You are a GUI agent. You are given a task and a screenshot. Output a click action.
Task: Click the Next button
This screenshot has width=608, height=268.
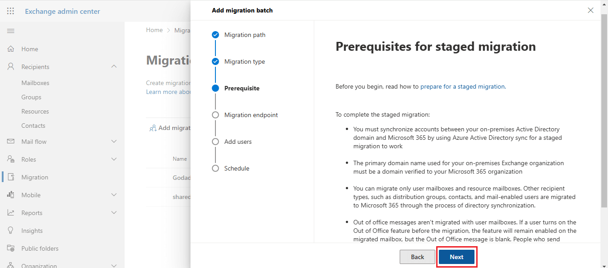pyautogui.click(x=456, y=257)
